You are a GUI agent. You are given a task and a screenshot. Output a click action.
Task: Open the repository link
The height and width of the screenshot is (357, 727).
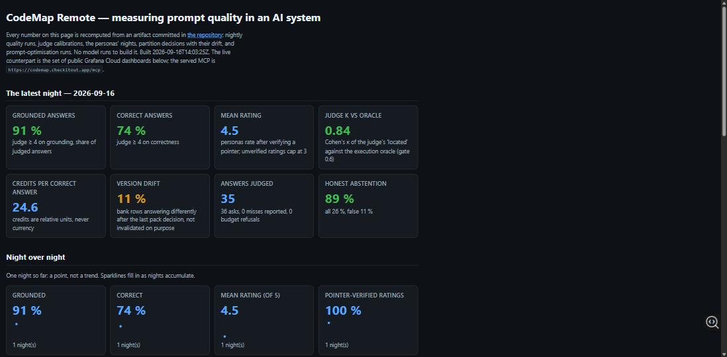point(205,35)
